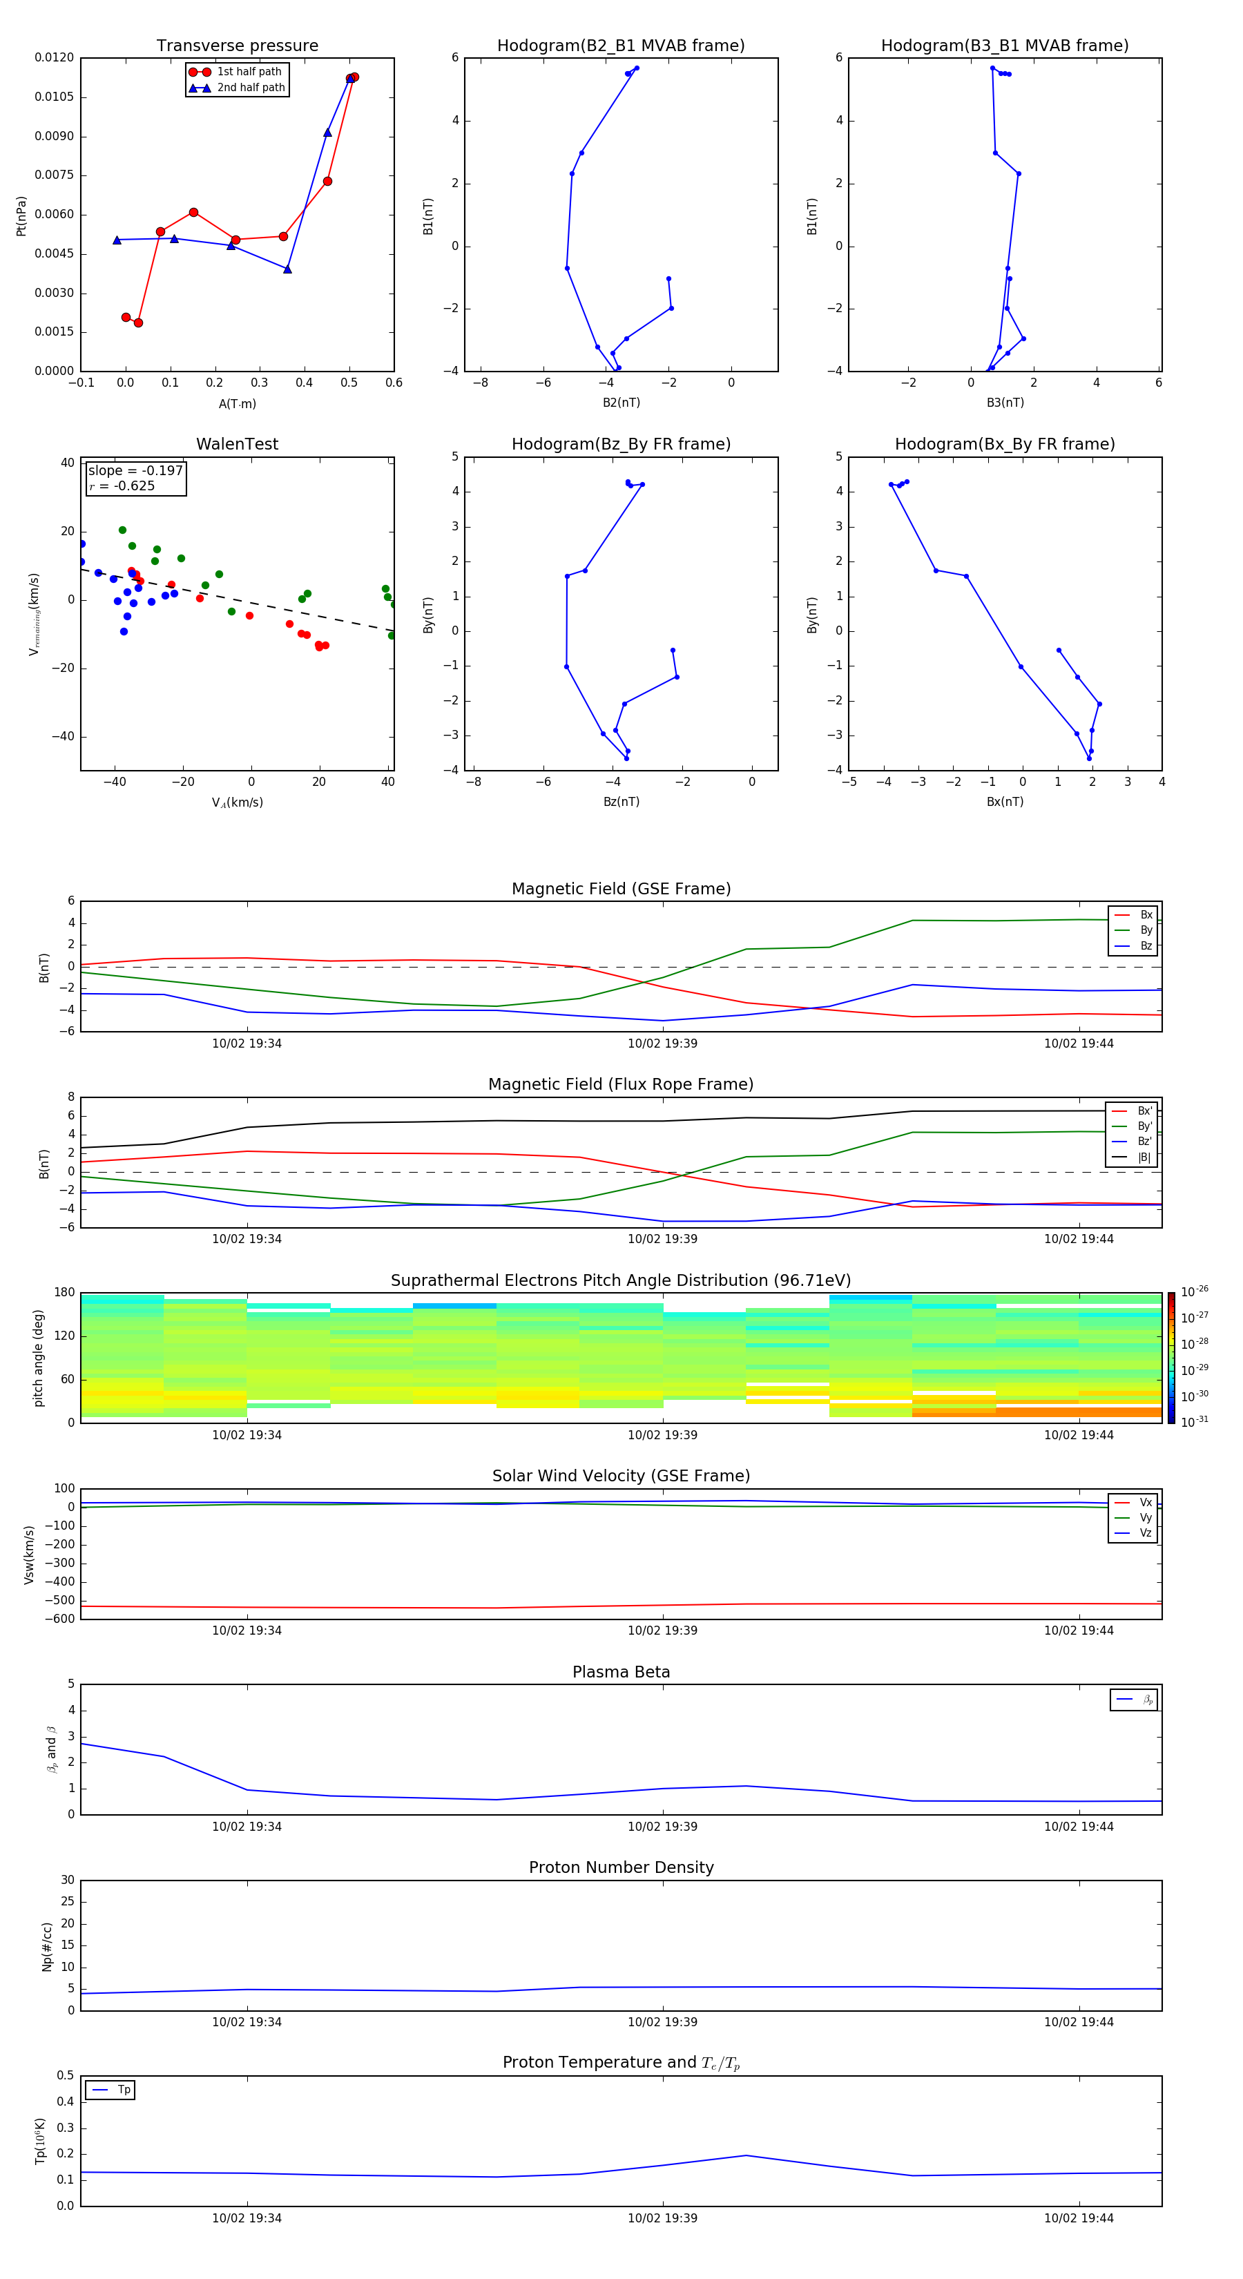Select the 'Hodogram(B3_B1 MVAB frame)' title
The width and height of the screenshot is (1243, 2279).
1005,46
